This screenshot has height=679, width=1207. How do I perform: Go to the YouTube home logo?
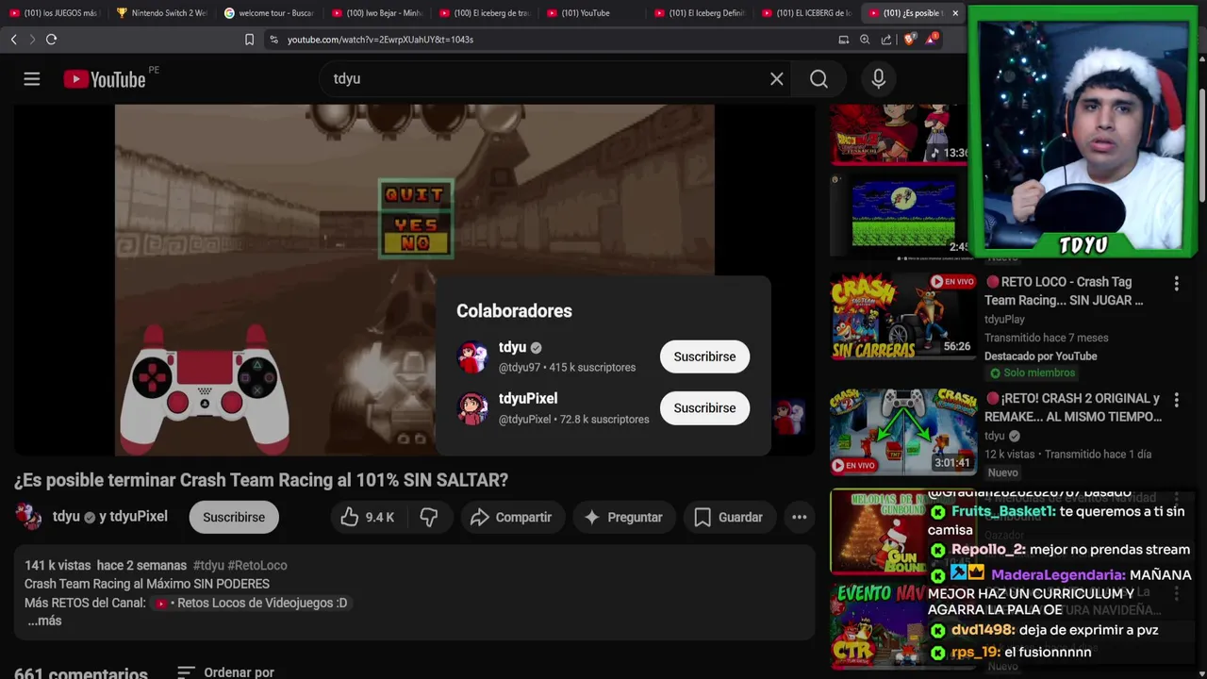coord(104,79)
